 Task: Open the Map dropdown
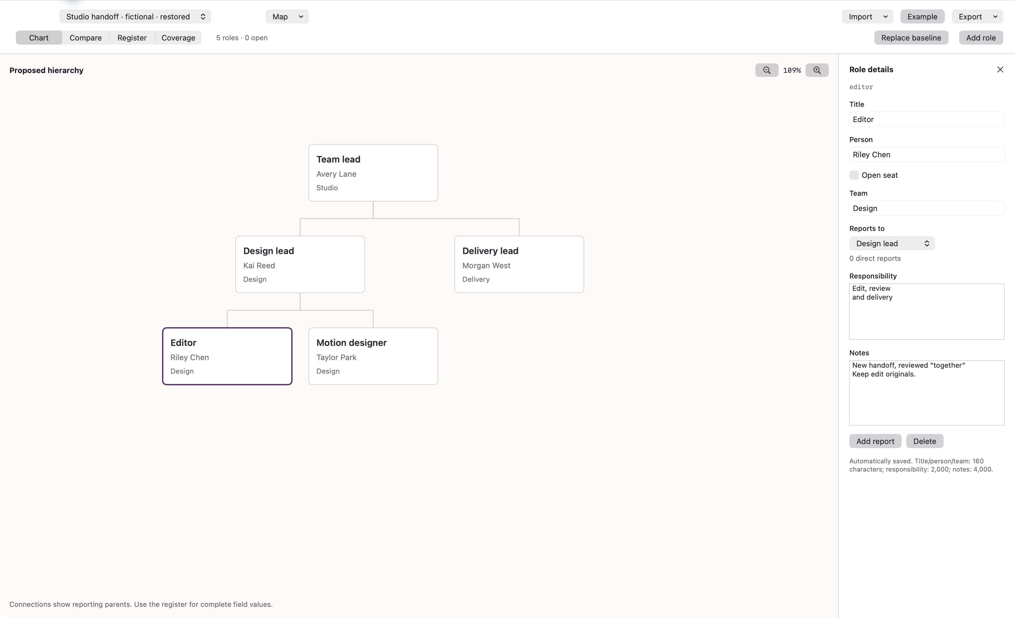pos(287,16)
